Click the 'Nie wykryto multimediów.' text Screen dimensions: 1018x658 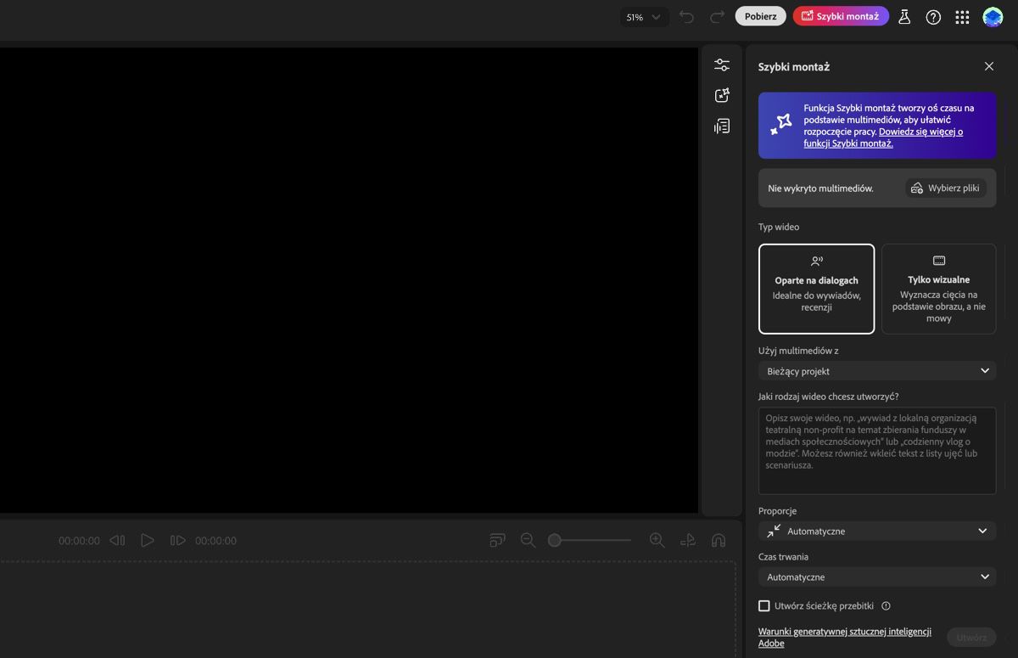[x=820, y=188]
